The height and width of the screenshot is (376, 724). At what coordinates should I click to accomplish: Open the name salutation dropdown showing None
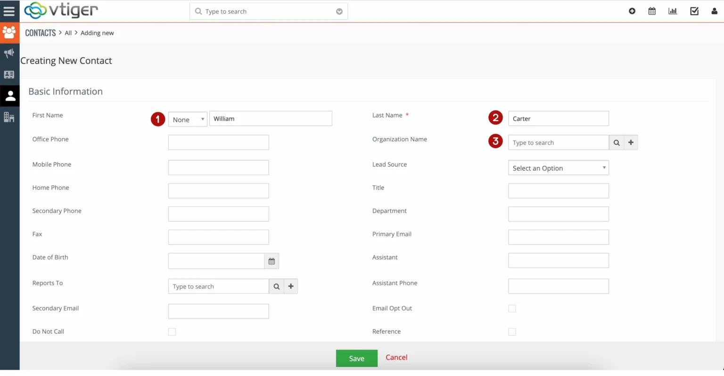click(188, 119)
